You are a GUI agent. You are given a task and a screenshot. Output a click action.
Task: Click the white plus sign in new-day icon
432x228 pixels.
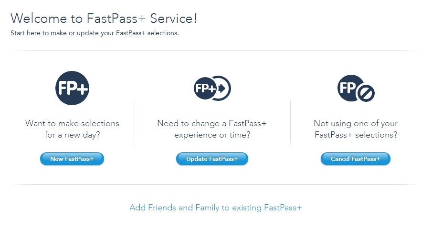[x=82, y=89]
